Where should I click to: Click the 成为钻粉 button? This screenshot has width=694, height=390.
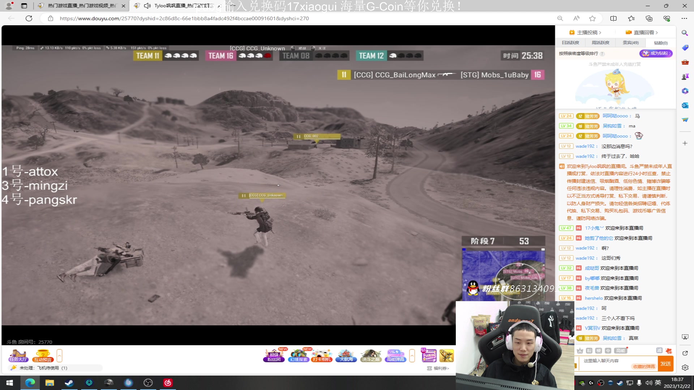[656, 53]
